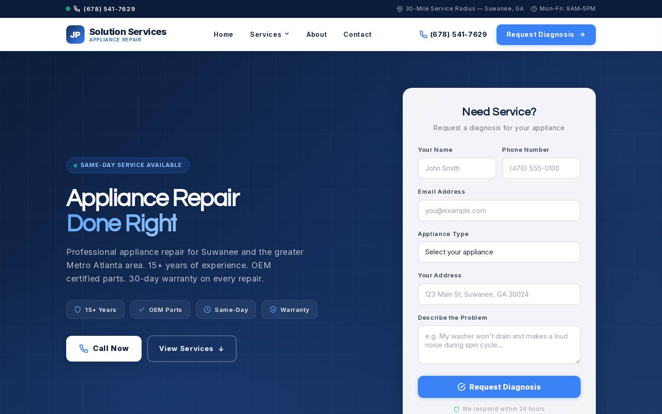
Task: Click the APPLIANCE REPAIR tagline under logo
Action: [115, 40]
